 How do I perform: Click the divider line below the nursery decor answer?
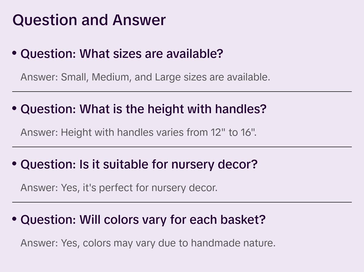click(x=182, y=202)
